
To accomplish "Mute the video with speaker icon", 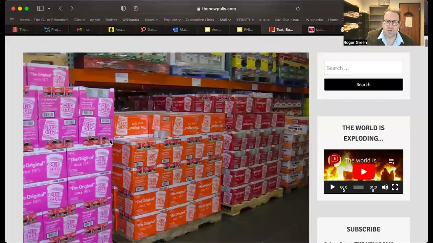I will tap(385, 187).
